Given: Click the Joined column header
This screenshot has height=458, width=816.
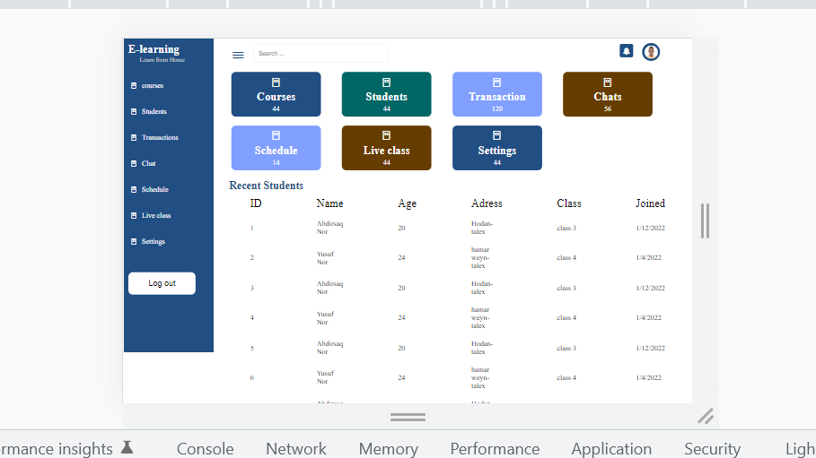Looking at the screenshot, I should click(x=650, y=203).
